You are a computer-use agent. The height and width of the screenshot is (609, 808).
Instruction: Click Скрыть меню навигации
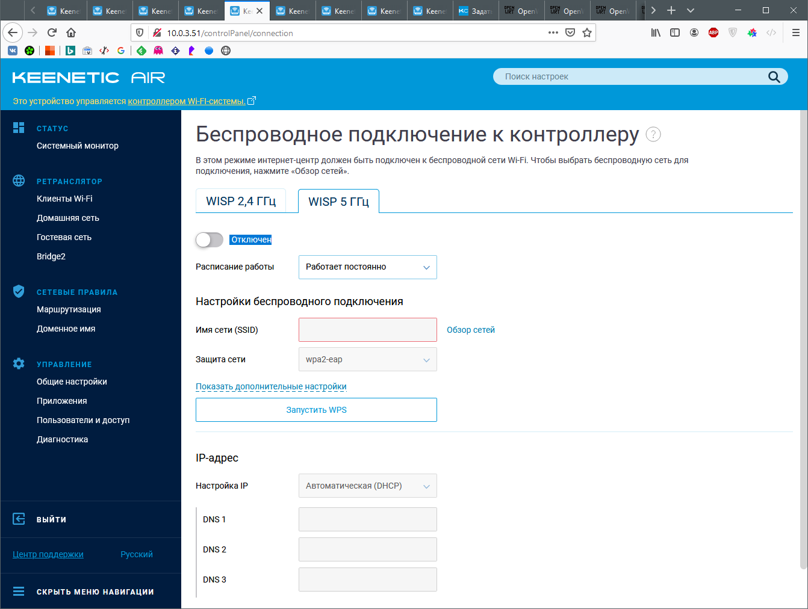[x=95, y=592]
